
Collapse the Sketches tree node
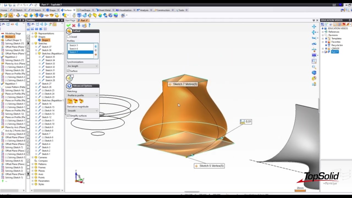(32, 43)
